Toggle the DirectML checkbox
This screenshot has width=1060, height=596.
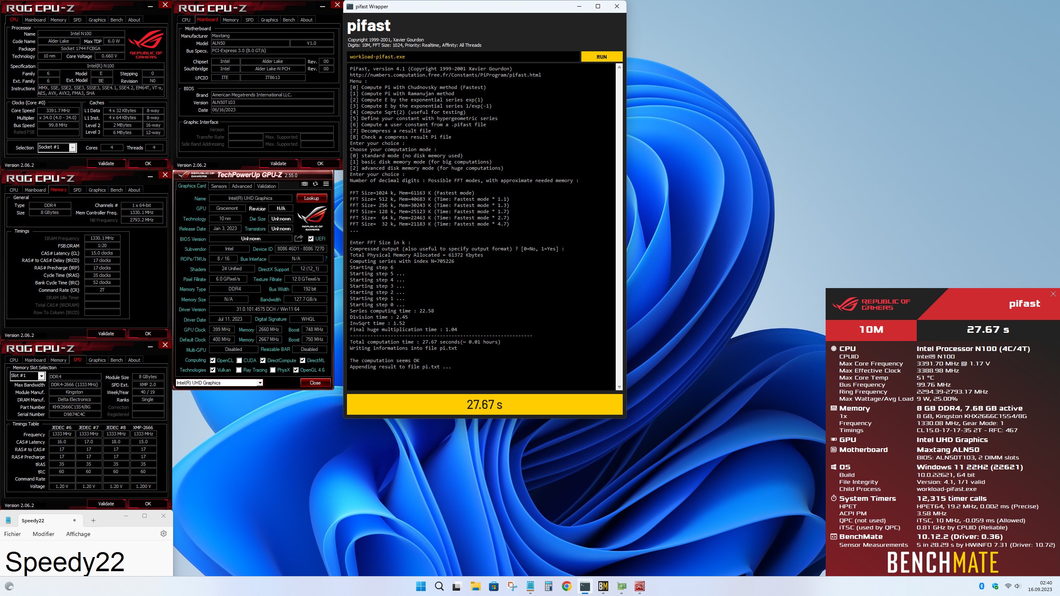[x=303, y=360]
